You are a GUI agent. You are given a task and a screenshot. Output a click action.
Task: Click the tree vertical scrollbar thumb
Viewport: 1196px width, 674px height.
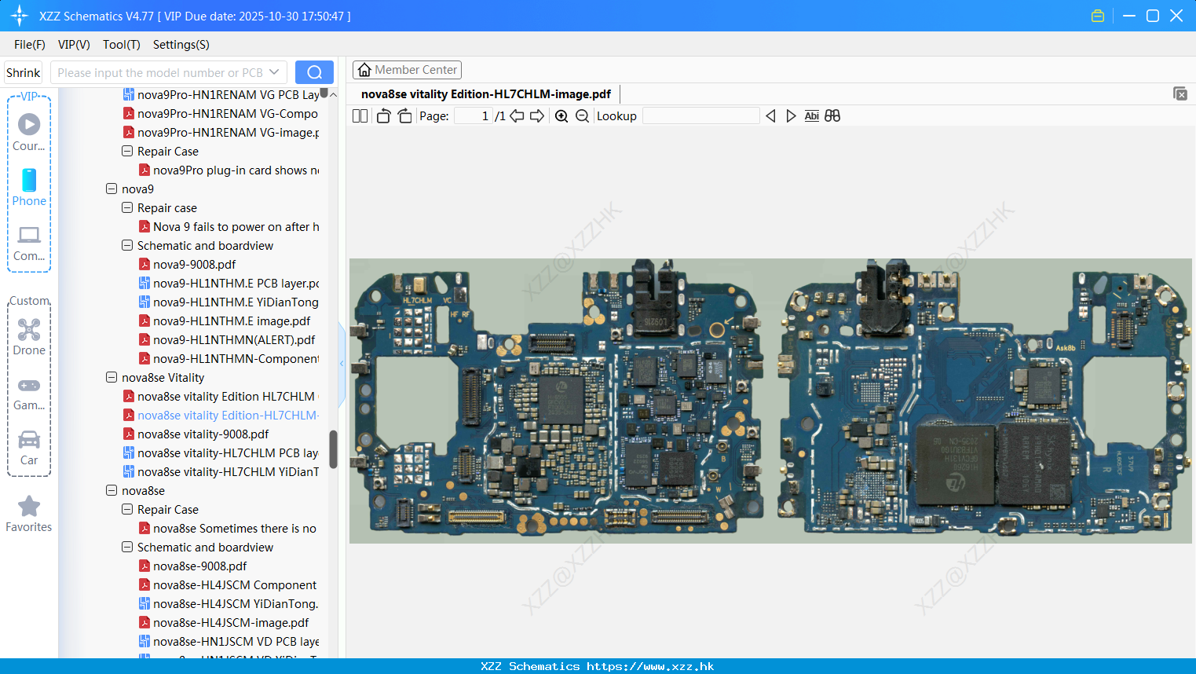tap(333, 449)
